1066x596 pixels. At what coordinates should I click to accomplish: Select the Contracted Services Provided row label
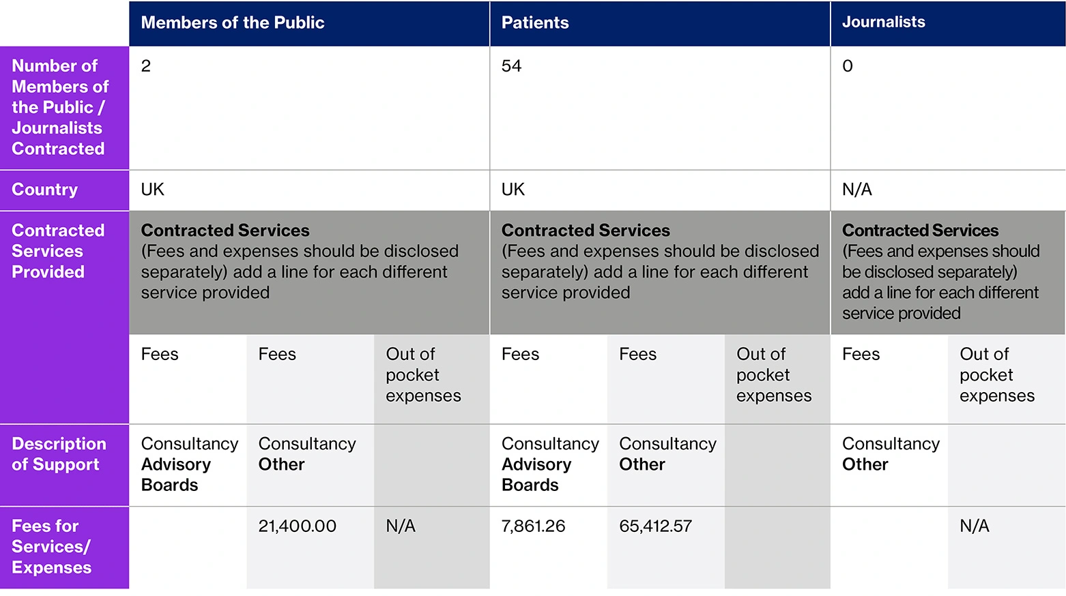58,251
